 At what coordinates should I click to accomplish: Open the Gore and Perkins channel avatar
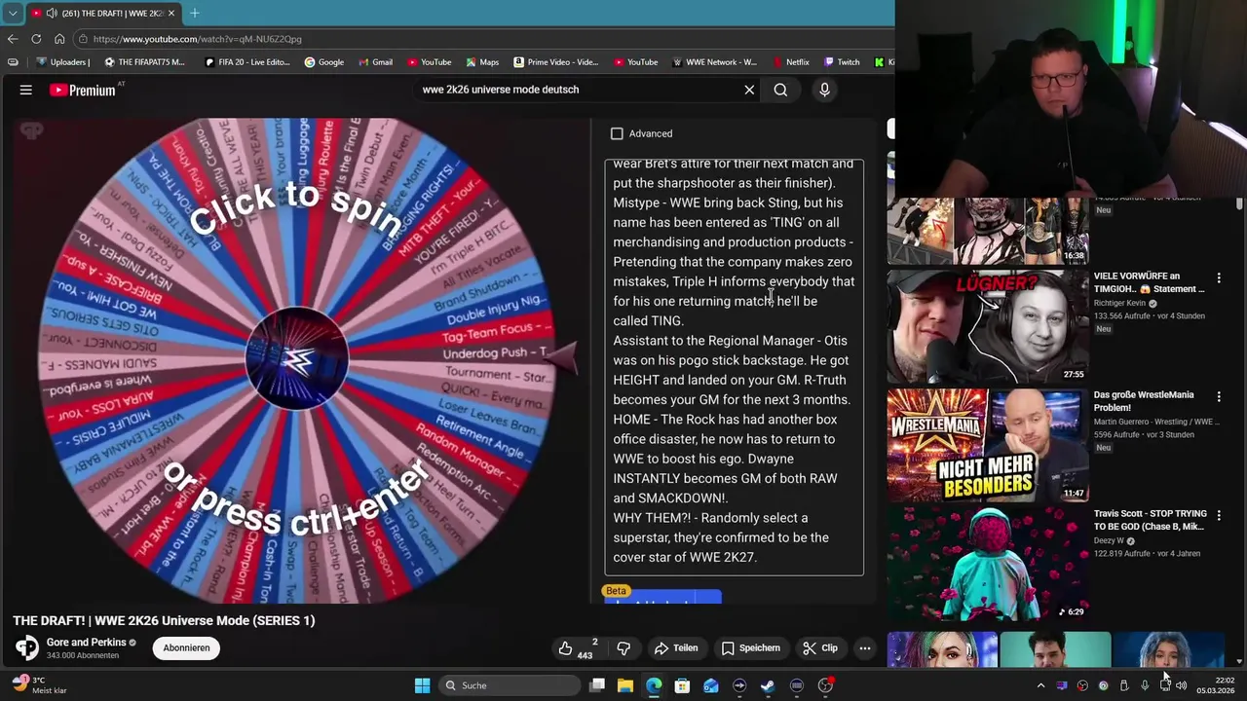(27, 647)
